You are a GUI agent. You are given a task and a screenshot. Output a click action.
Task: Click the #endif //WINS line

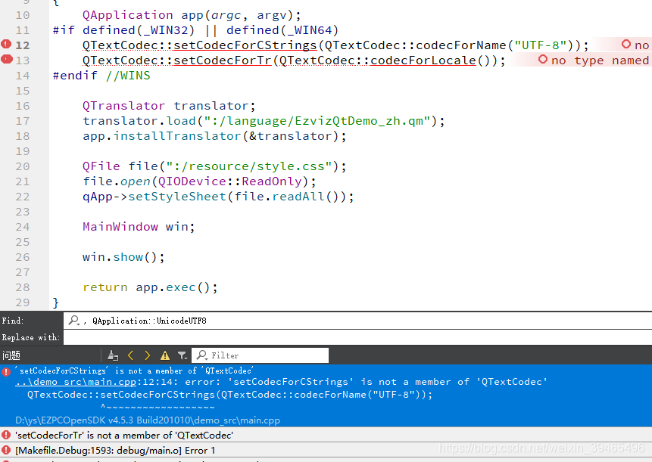(101, 76)
